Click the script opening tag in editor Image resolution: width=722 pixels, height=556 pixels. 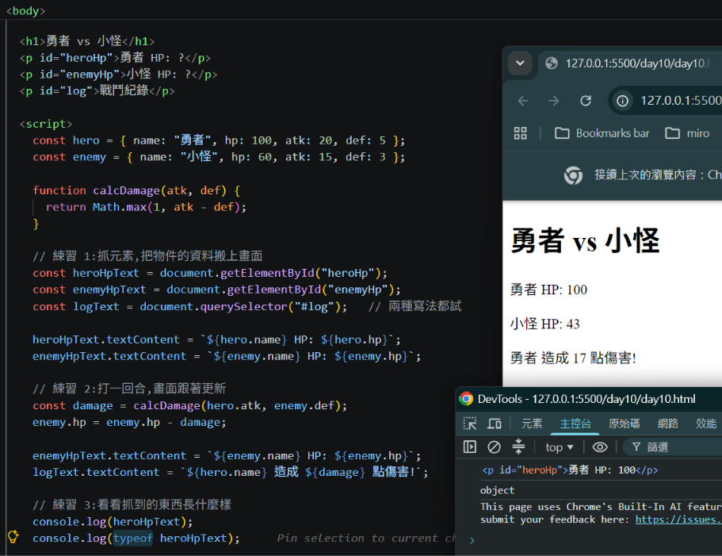46,124
